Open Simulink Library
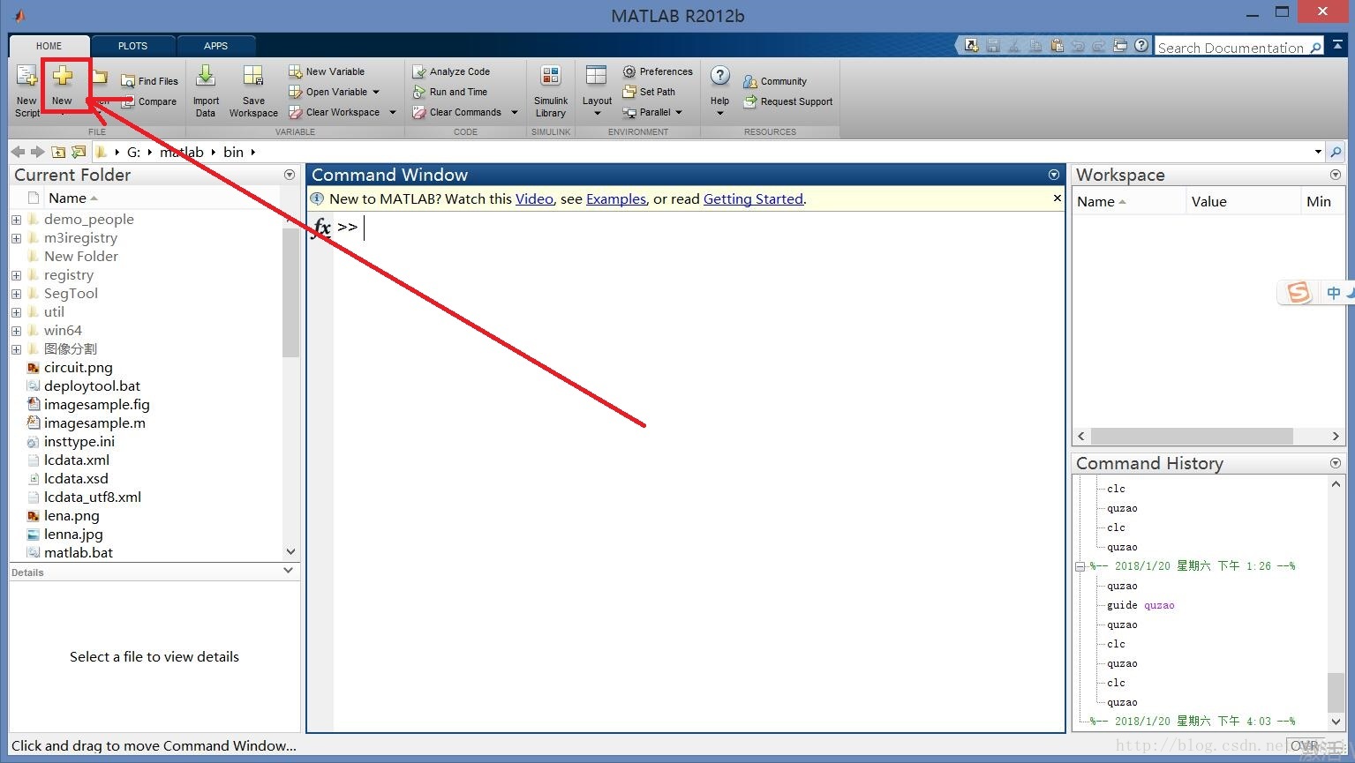The image size is (1355, 763). (550, 90)
